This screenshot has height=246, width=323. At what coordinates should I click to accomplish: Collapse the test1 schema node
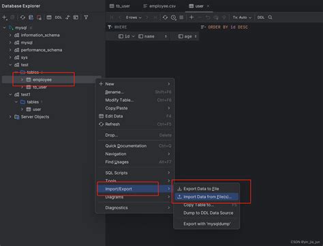click(10, 94)
